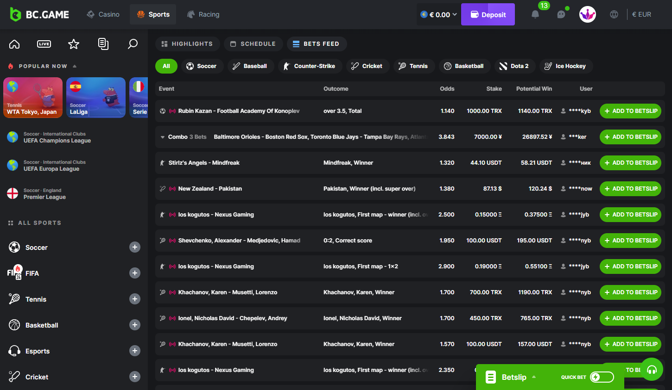Open chat bubble icon in header
This screenshot has width=672, height=390.
coord(561,14)
